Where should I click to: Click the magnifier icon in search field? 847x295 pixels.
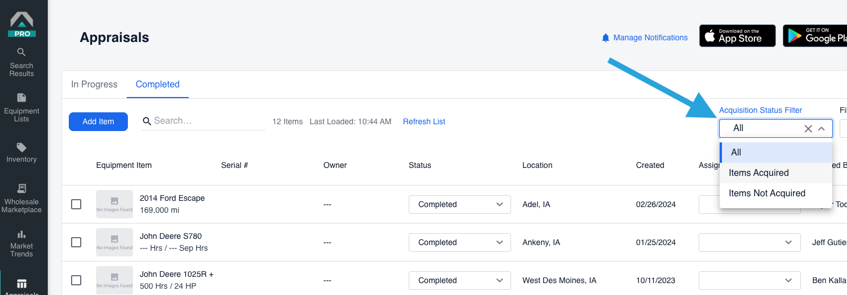147,121
